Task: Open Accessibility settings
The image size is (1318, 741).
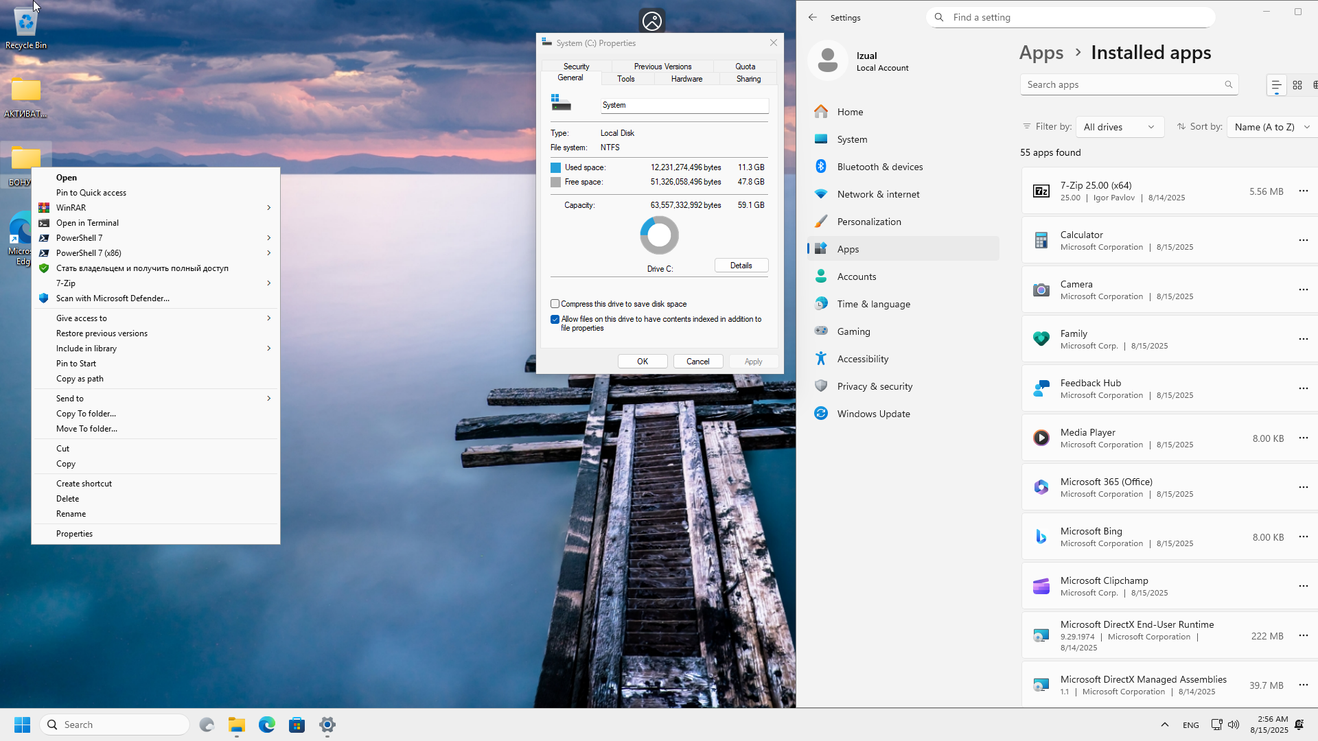Action: [x=903, y=359]
